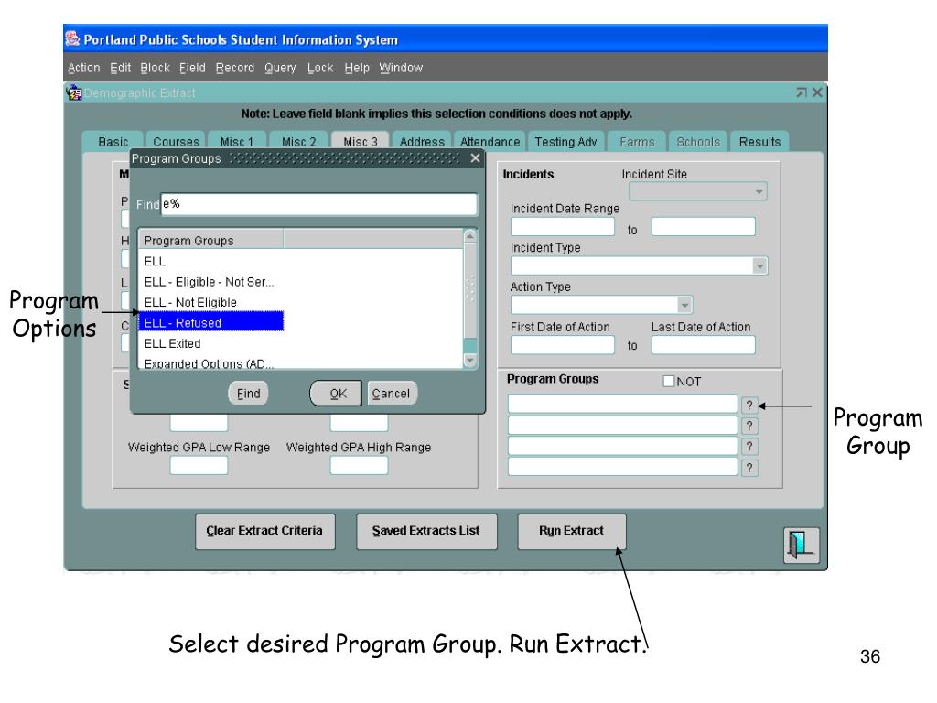Click the Find text field containing e%
This screenshot has width=937, height=703.
click(x=318, y=204)
